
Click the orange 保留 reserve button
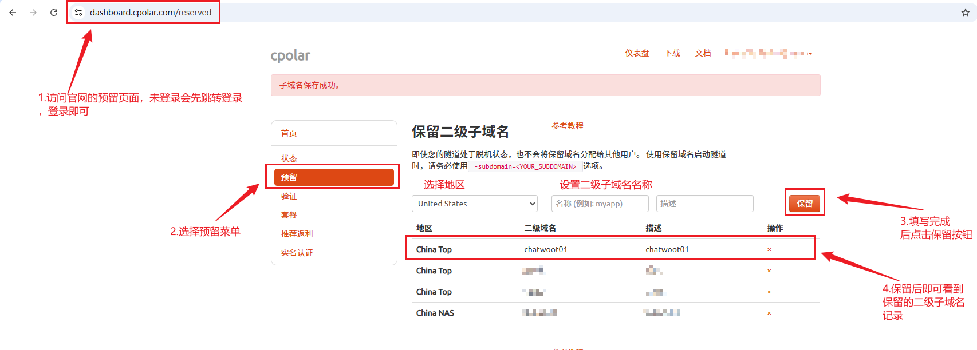804,204
